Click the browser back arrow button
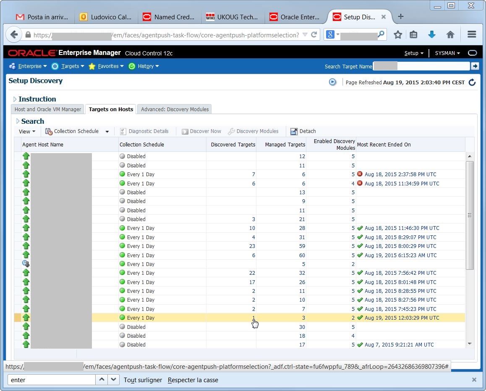The image size is (486, 391). pos(13,34)
